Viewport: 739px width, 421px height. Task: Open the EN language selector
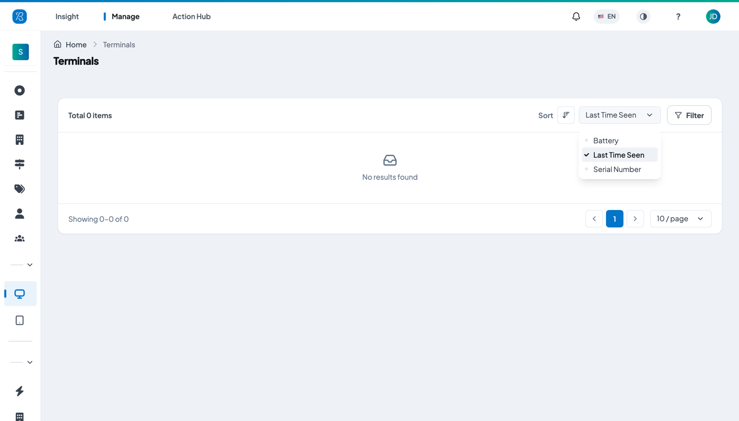(607, 16)
